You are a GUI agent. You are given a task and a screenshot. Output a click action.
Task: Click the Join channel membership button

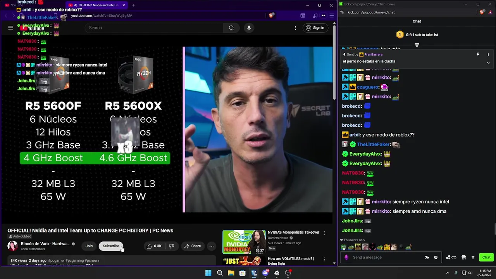point(89,246)
